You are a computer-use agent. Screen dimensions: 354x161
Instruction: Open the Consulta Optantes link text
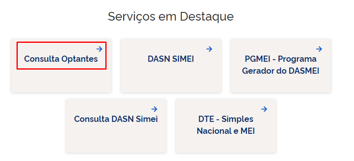[x=61, y=59]
